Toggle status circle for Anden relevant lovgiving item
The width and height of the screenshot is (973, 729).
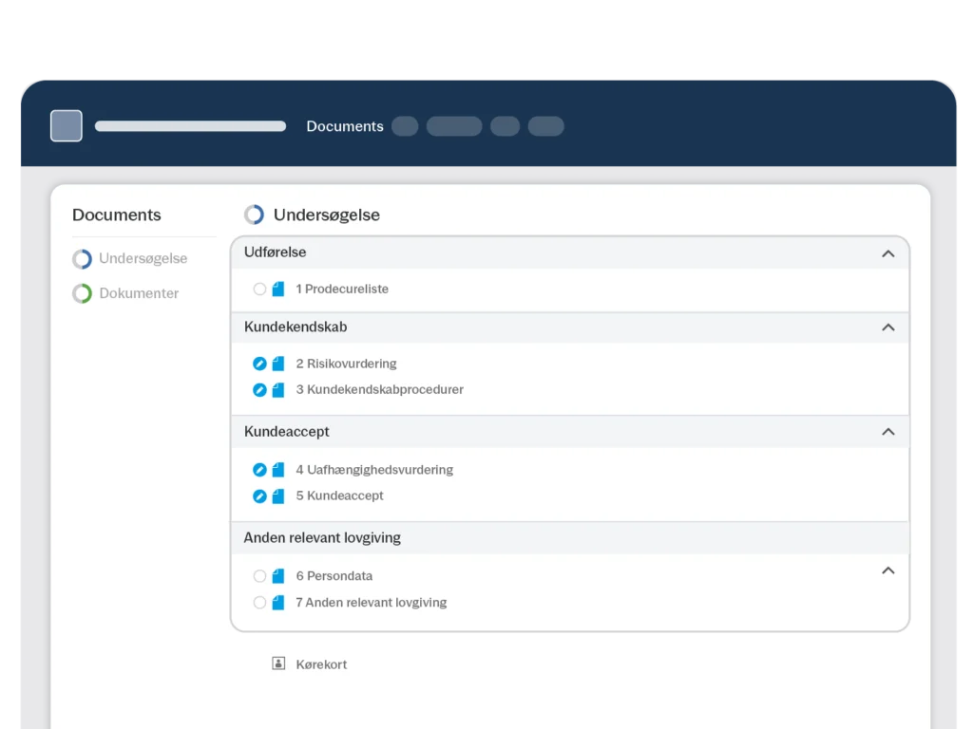(x=259, y=603)
